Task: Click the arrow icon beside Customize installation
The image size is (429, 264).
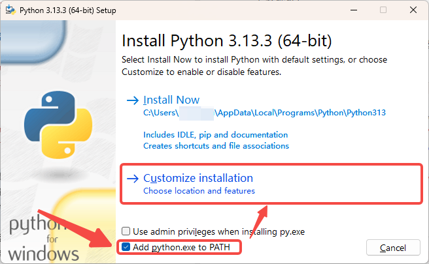Action: (133, 179)
